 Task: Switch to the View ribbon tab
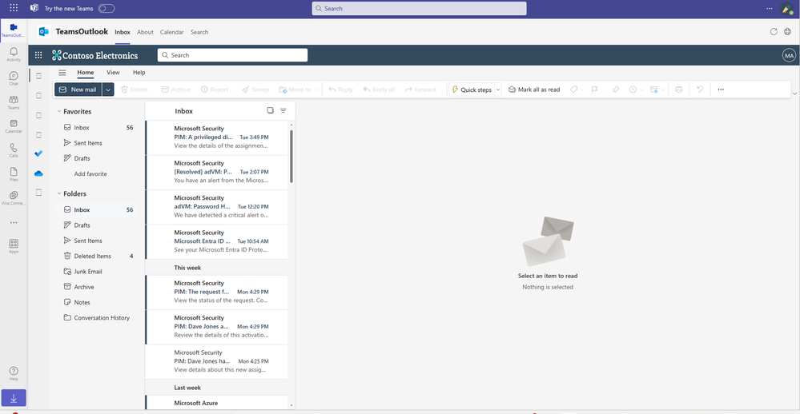[x=113, y=72]
